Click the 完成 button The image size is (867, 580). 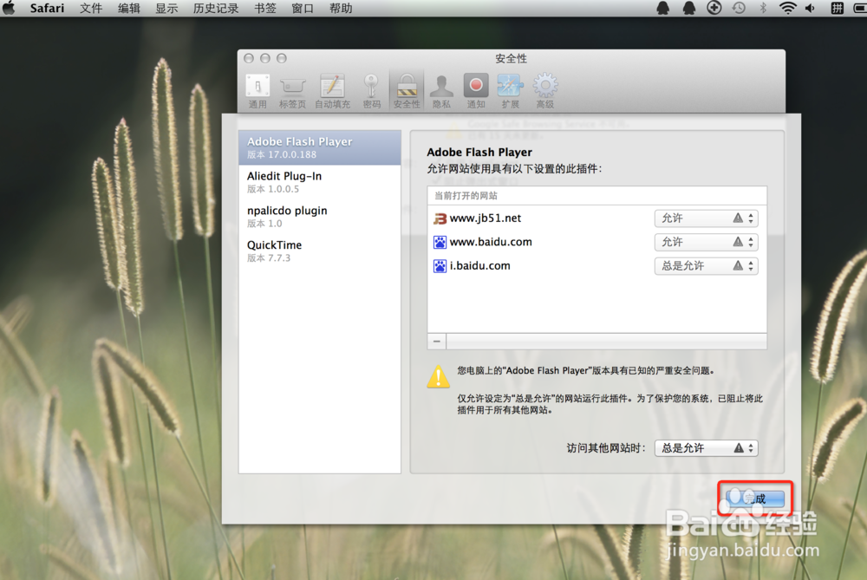click(753, 499)
